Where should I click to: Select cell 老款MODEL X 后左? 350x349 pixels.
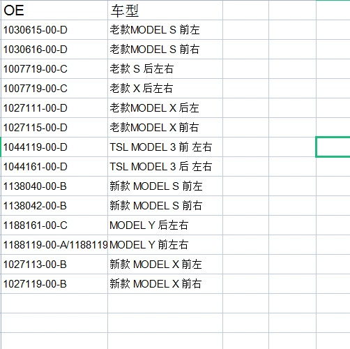pyautogui.click(x=165, y=108)
